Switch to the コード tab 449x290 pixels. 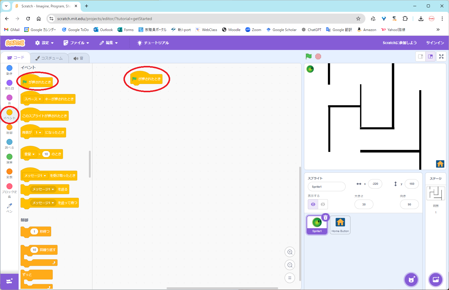(16, 58)
